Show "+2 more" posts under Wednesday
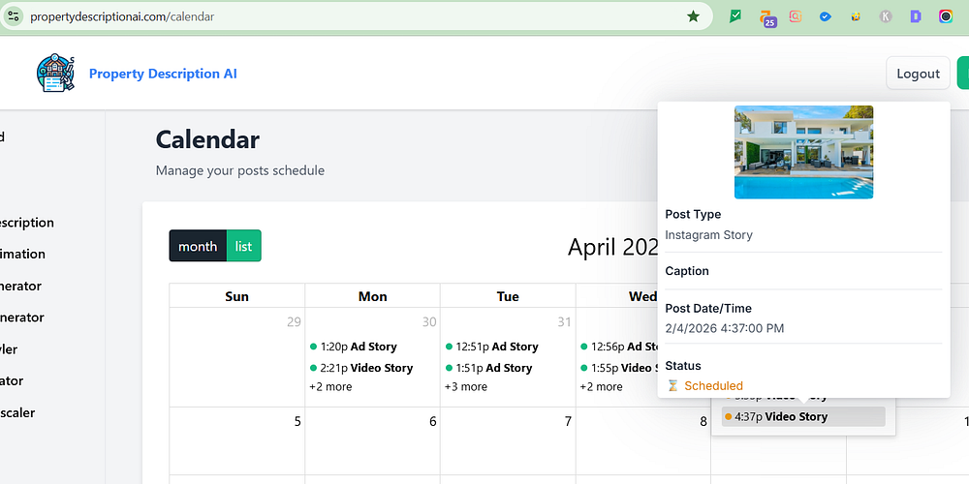The height and width of the screenshot is (484, 969). pyautogui.click(x=601, y=387)
